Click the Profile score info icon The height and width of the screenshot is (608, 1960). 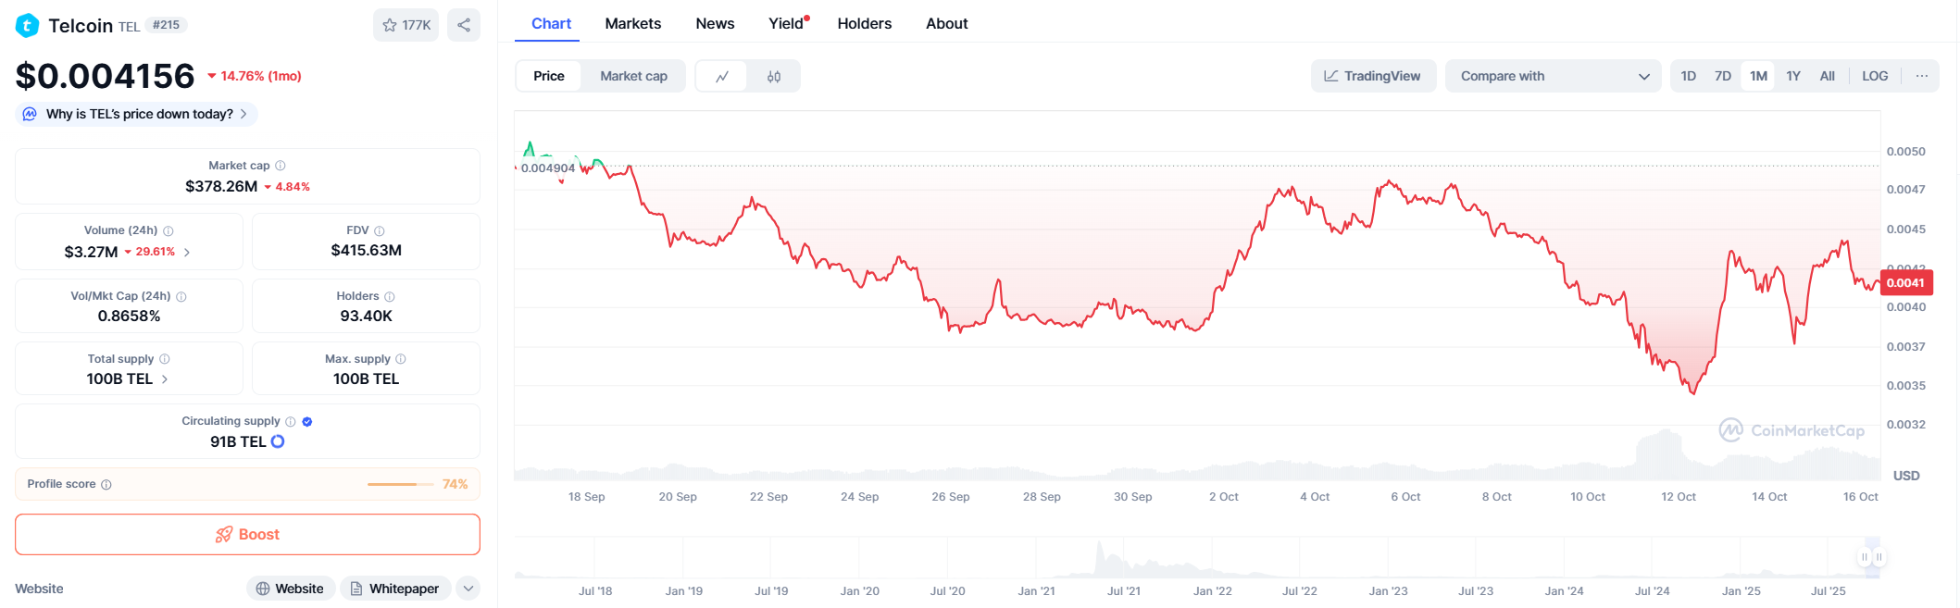[106, 484]
